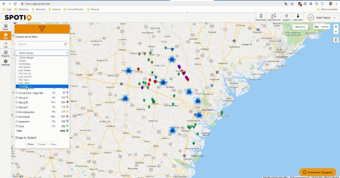Click the browser reload icon
This screenshot has height=178, width=340.
click(x=15, y=4)
